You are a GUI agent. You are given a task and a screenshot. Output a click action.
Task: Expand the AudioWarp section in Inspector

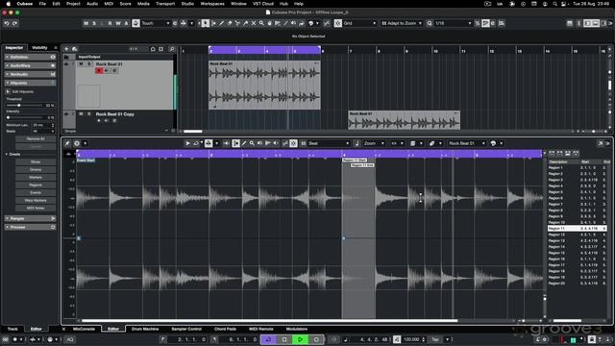[30, 66]
